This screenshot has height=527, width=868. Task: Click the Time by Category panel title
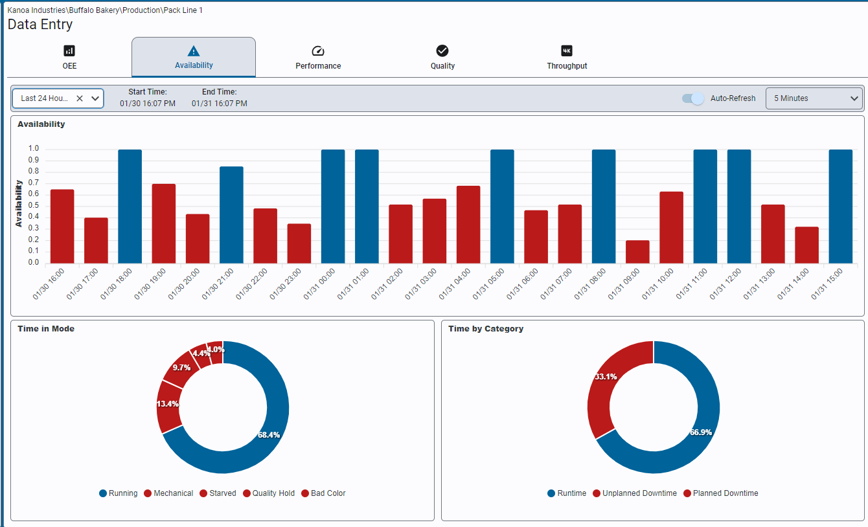coord(486,329)
